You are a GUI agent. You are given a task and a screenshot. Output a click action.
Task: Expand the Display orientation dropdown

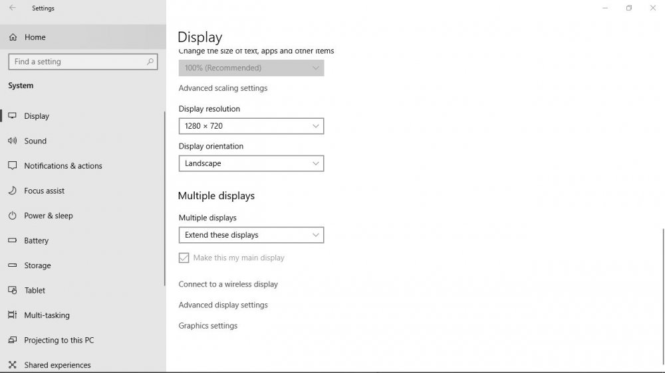(251, 163)
